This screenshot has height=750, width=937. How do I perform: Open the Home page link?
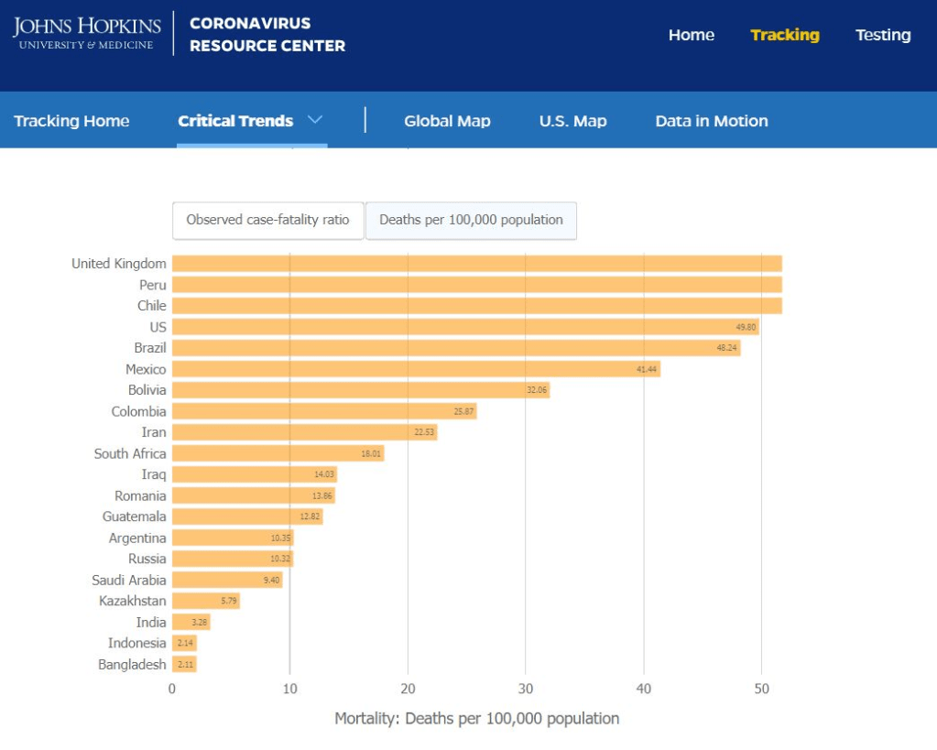coord(691,35)
